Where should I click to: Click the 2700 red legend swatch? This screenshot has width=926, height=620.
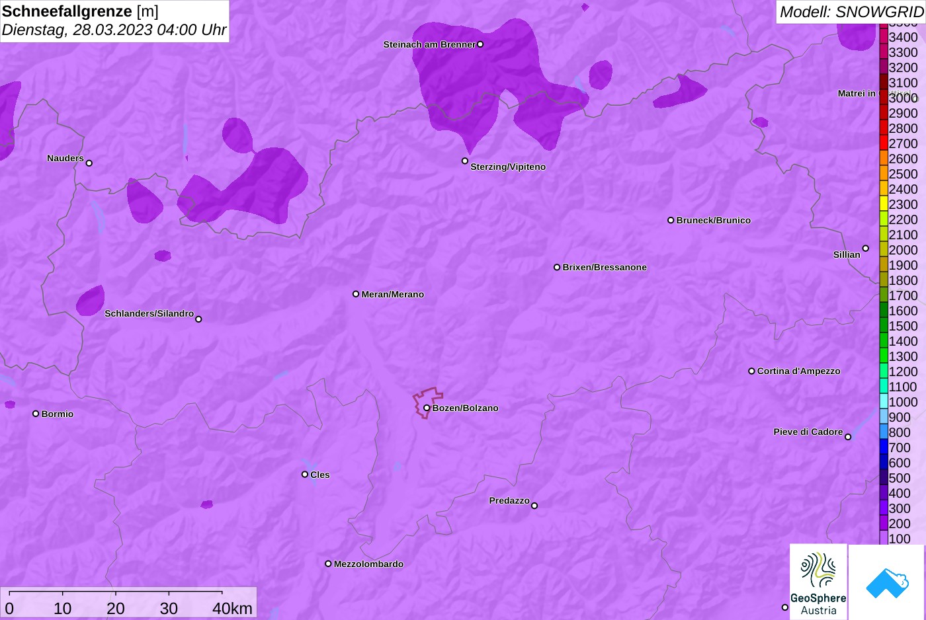884,143
